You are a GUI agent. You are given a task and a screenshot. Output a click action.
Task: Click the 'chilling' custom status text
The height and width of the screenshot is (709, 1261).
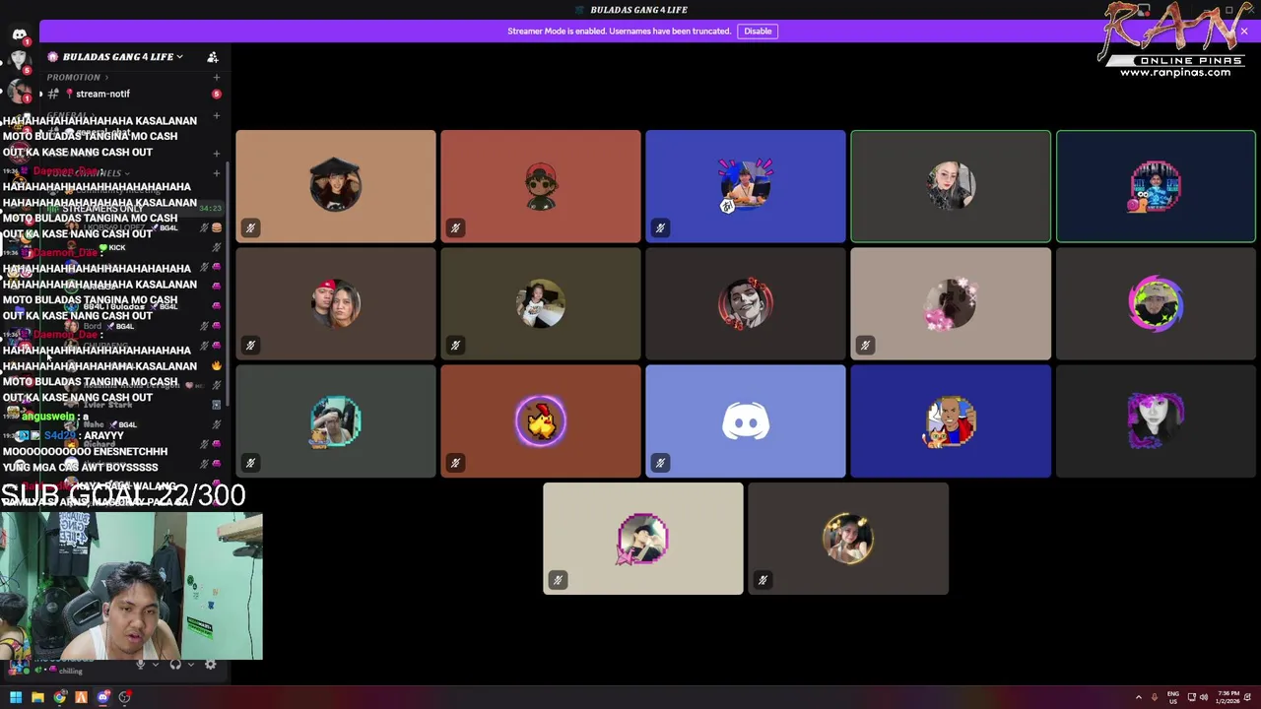(x=71, y=672)
